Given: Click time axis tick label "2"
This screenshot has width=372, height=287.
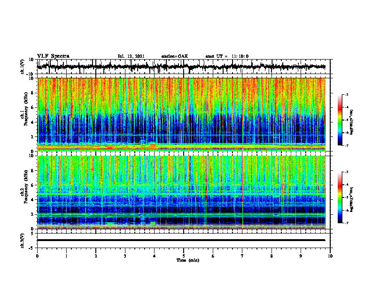Looking at the screenshot, I should point(96,256).
